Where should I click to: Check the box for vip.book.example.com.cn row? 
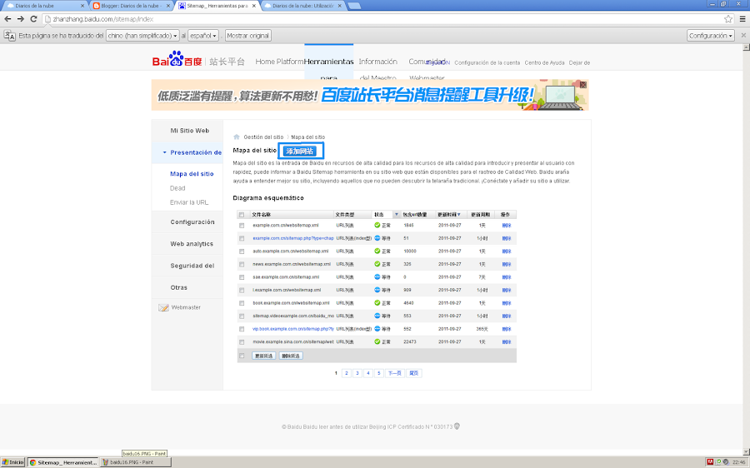pyautogui.click(x=242, y=329)
